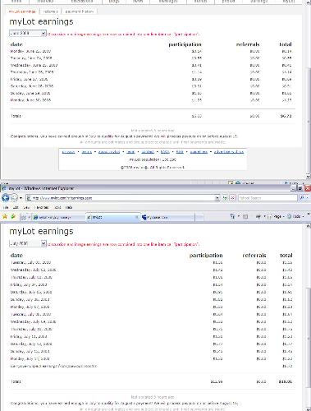
Task: Open the View menu
Action: pos(26,207)
